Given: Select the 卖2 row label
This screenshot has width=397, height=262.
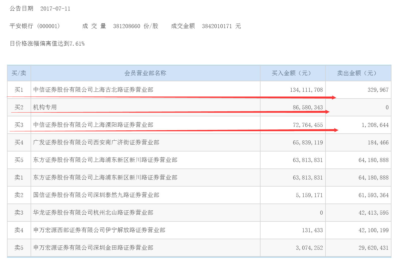Looking at the screenshot, I should (x=19, y=195).
